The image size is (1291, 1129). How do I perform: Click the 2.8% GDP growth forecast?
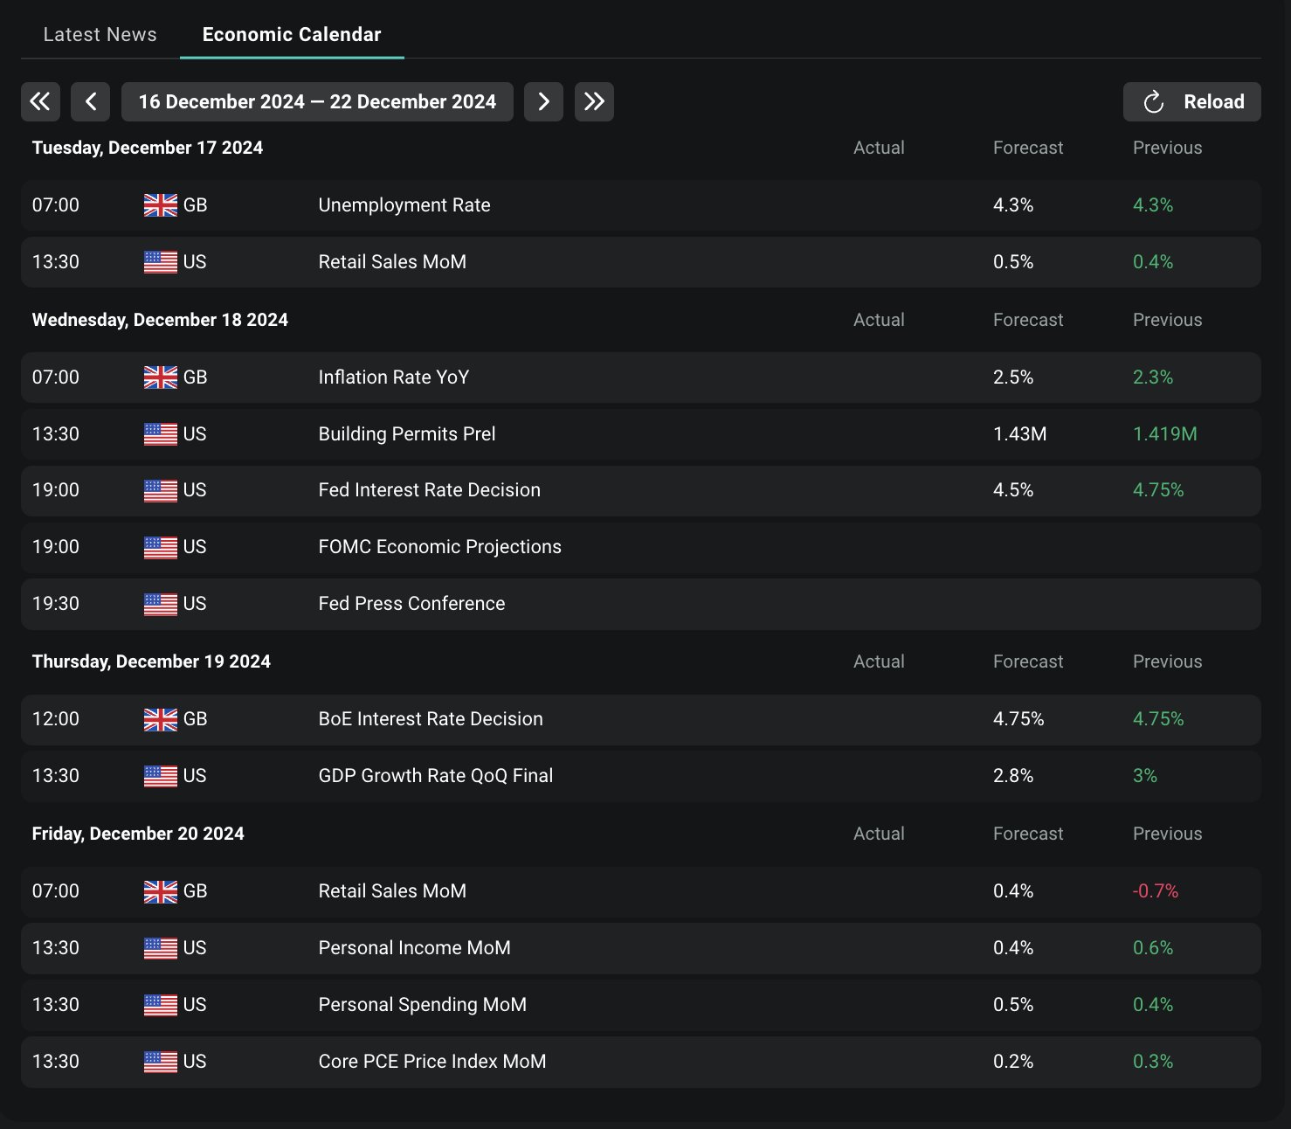coord(1013,776)
